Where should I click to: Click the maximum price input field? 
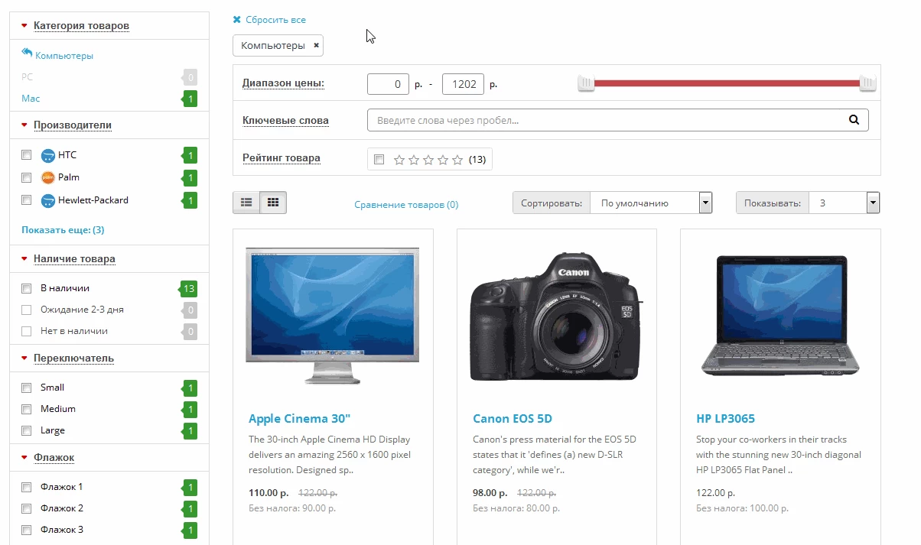pyautogui.click(x=463, y=84)
